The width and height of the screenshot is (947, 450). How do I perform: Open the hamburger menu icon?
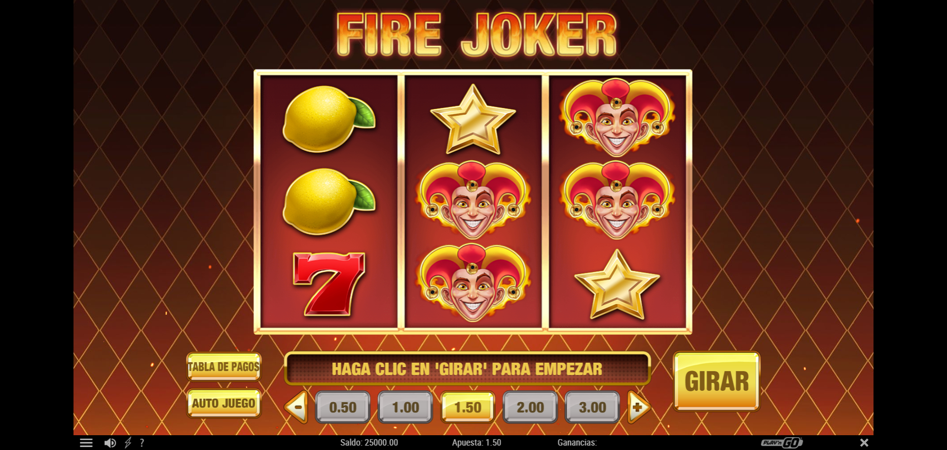click(86, 443)
